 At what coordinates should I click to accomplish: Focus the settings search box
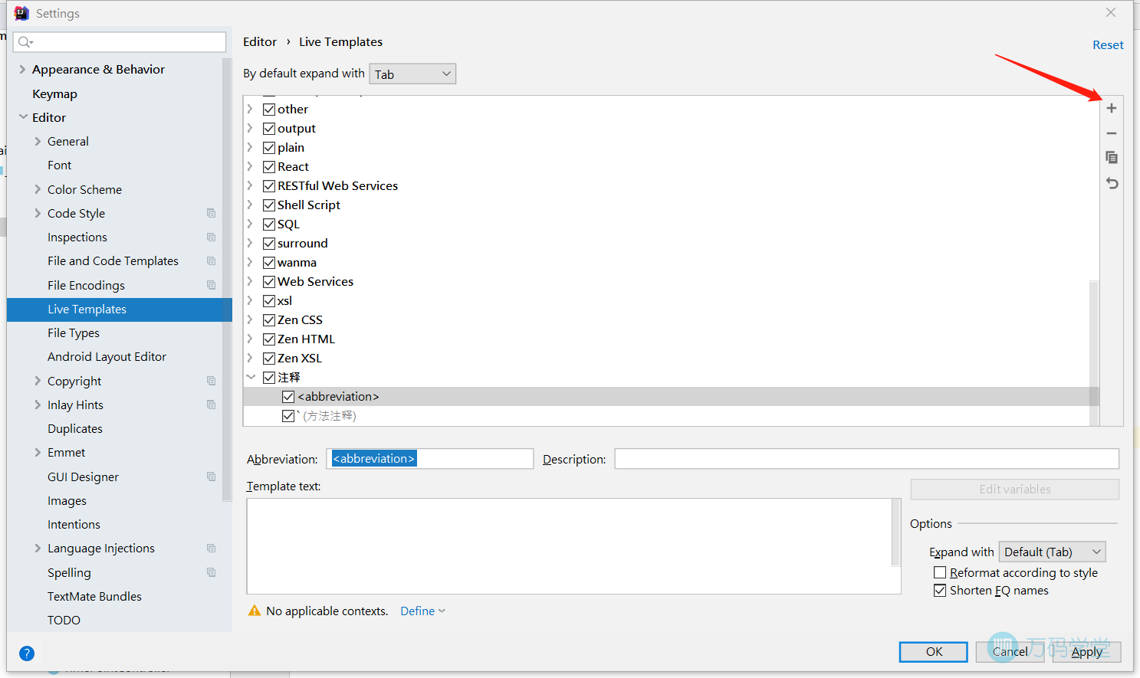coord(120,42)
